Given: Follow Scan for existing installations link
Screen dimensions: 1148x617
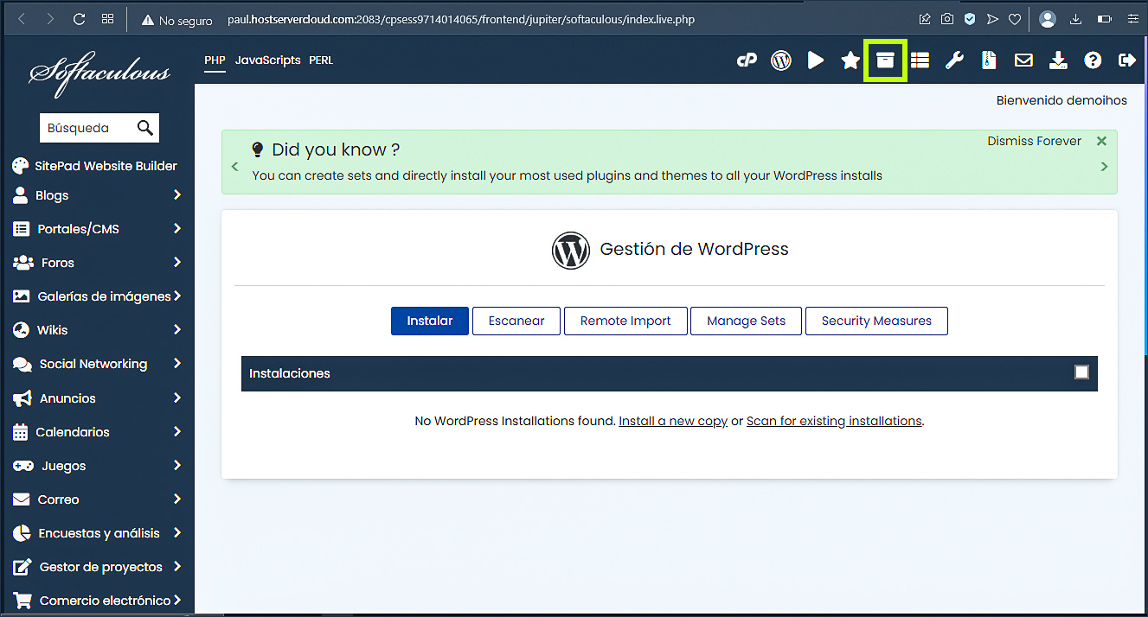Looking at the screenshot, I should tap(834, 422).
